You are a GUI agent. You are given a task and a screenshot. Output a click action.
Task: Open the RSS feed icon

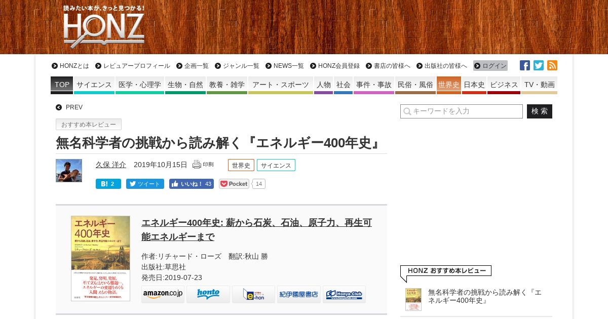[x=552, y=65]
